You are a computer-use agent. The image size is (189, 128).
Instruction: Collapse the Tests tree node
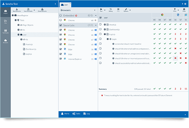pyautogui.click(x=16, y=20)
